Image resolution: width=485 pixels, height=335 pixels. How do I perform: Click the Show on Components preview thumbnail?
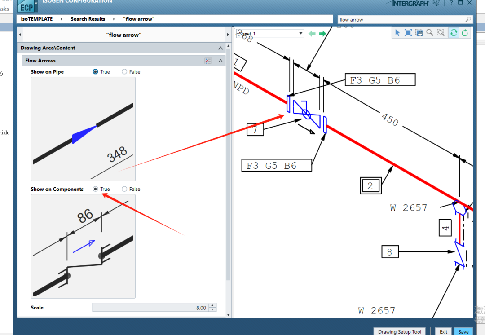pos(83,246)
